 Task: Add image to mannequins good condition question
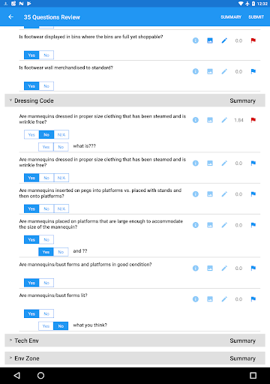point(210,268)
